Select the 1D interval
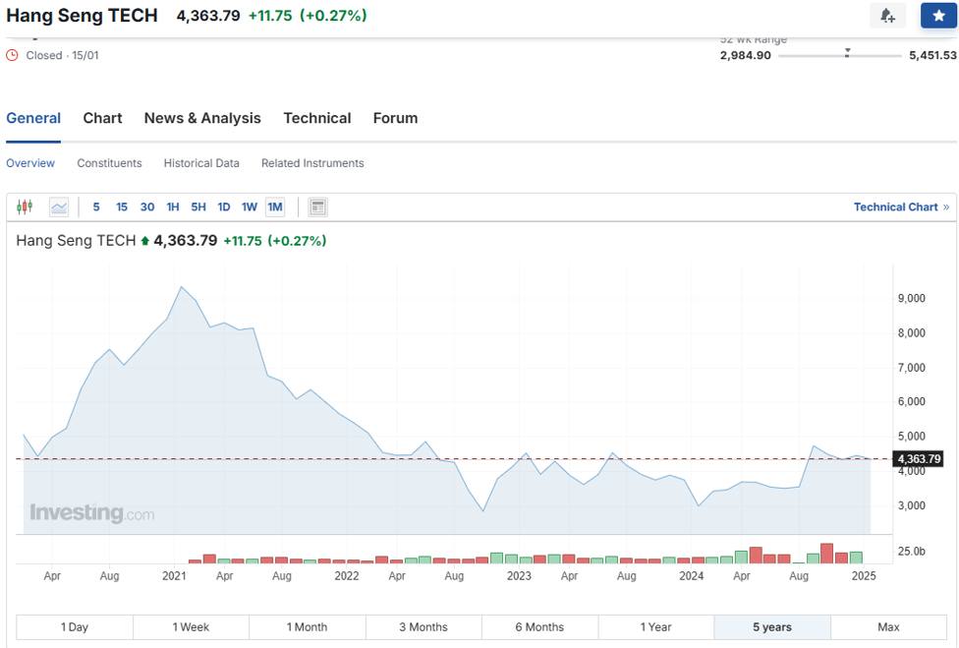The image size is (959, 648). 224,206
